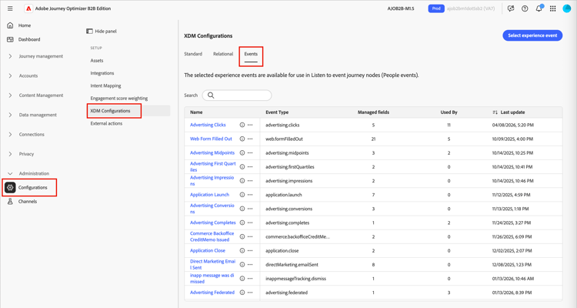577x308 pixels.
Task: Open the help question mark icon
Action: coord(525,8)
